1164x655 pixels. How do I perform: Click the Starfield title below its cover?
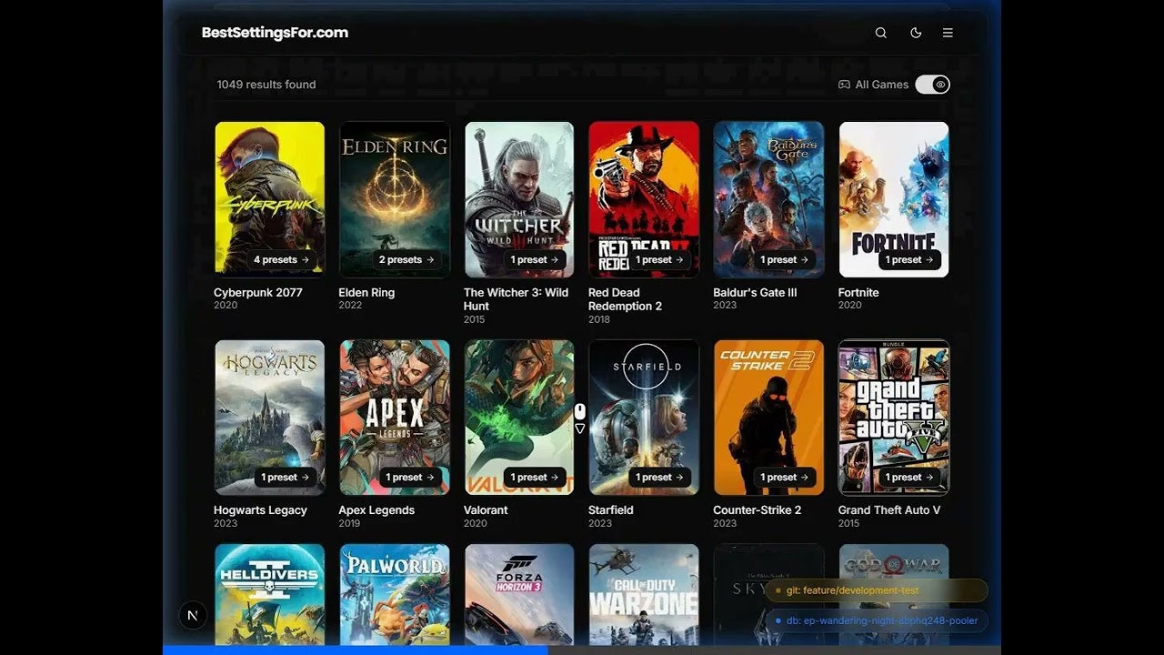click(610, 510)
